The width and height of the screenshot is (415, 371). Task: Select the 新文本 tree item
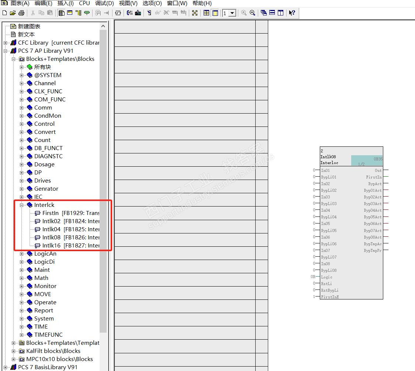point(26,34)
